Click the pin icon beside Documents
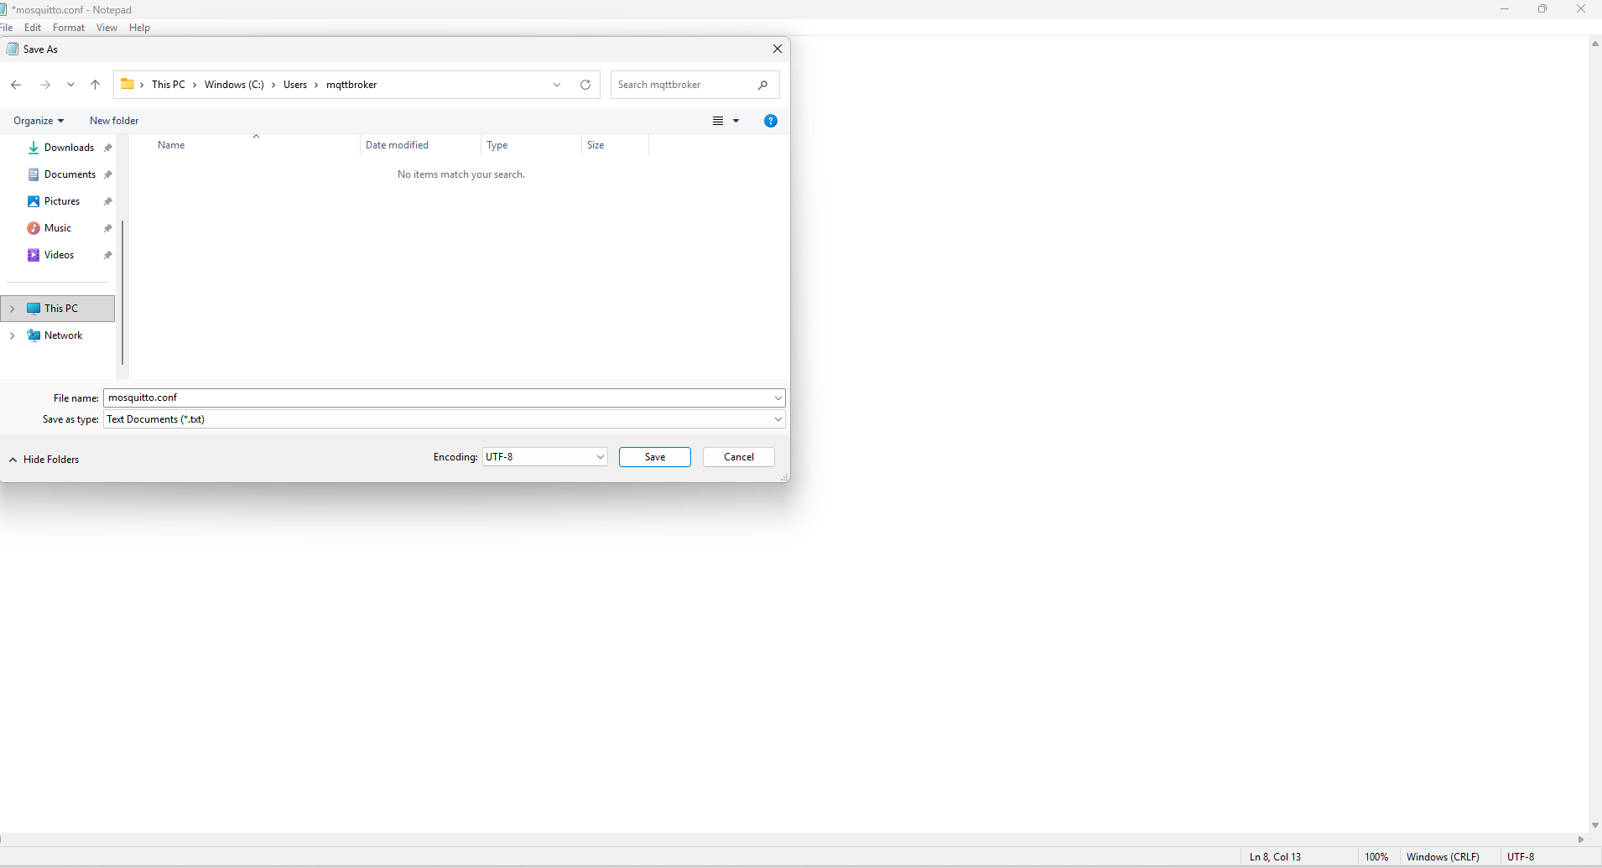Image resolution: width=1602 pixels, height=868 pixels. pyautogui.click(x=107, y=174)
